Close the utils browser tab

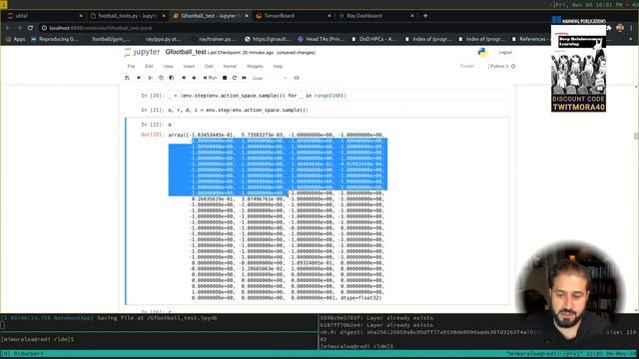coord(80,16)
